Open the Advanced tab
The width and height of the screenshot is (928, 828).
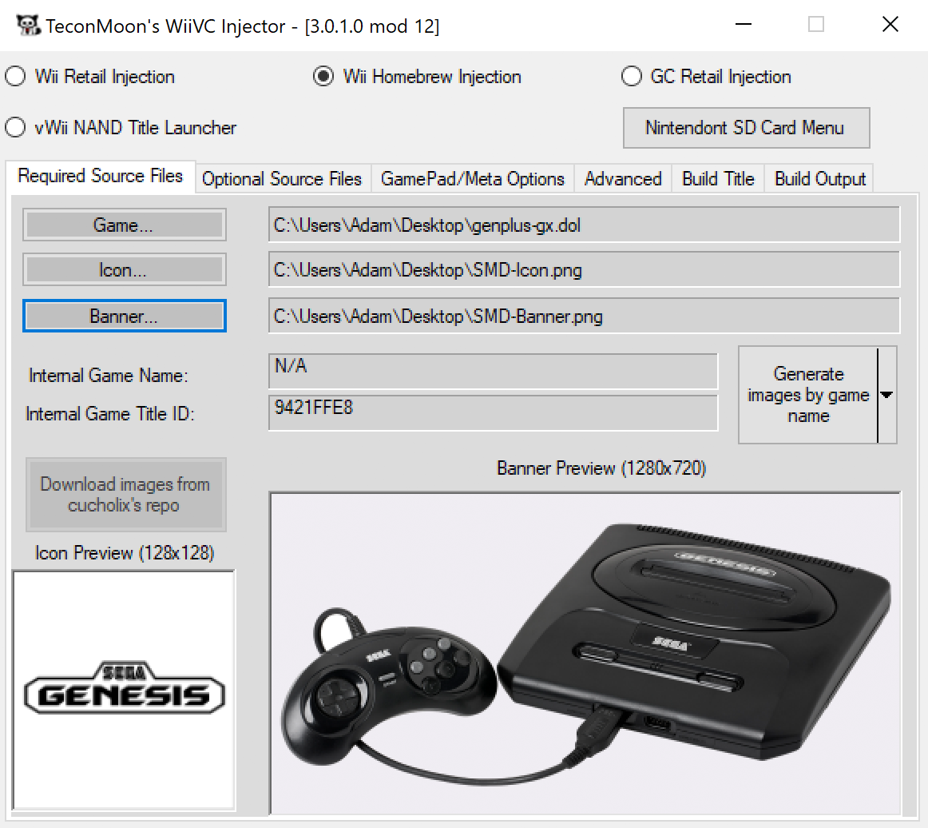(x=623, y=179)
